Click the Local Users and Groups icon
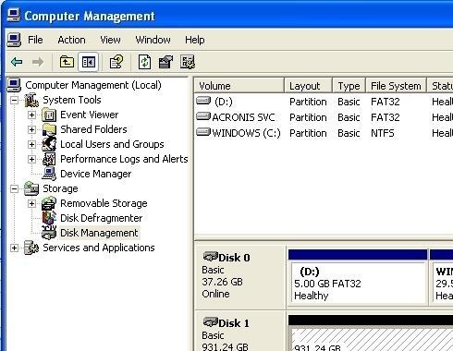The height and width of the screenshot is (351, 453). [x=49, y=144]
